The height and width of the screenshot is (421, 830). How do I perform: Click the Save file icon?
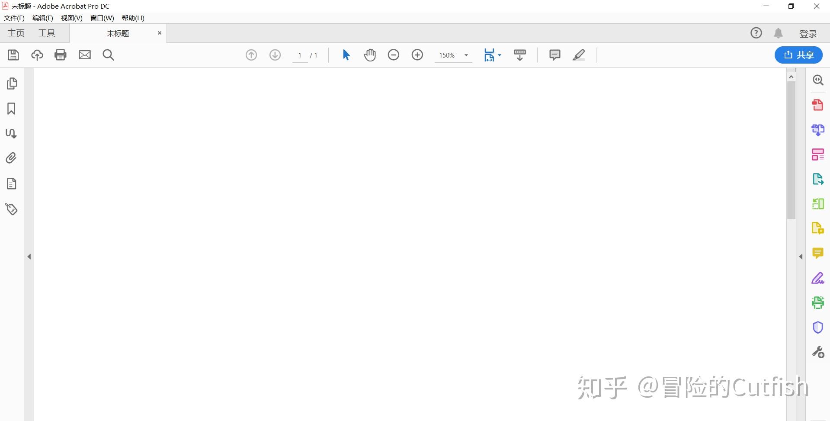point(13,55)
